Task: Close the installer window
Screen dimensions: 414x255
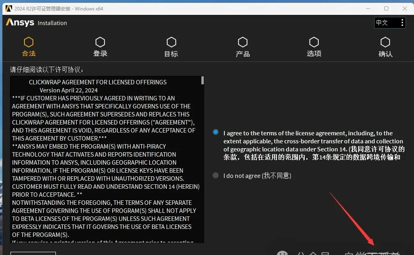Action: point(404,8)
